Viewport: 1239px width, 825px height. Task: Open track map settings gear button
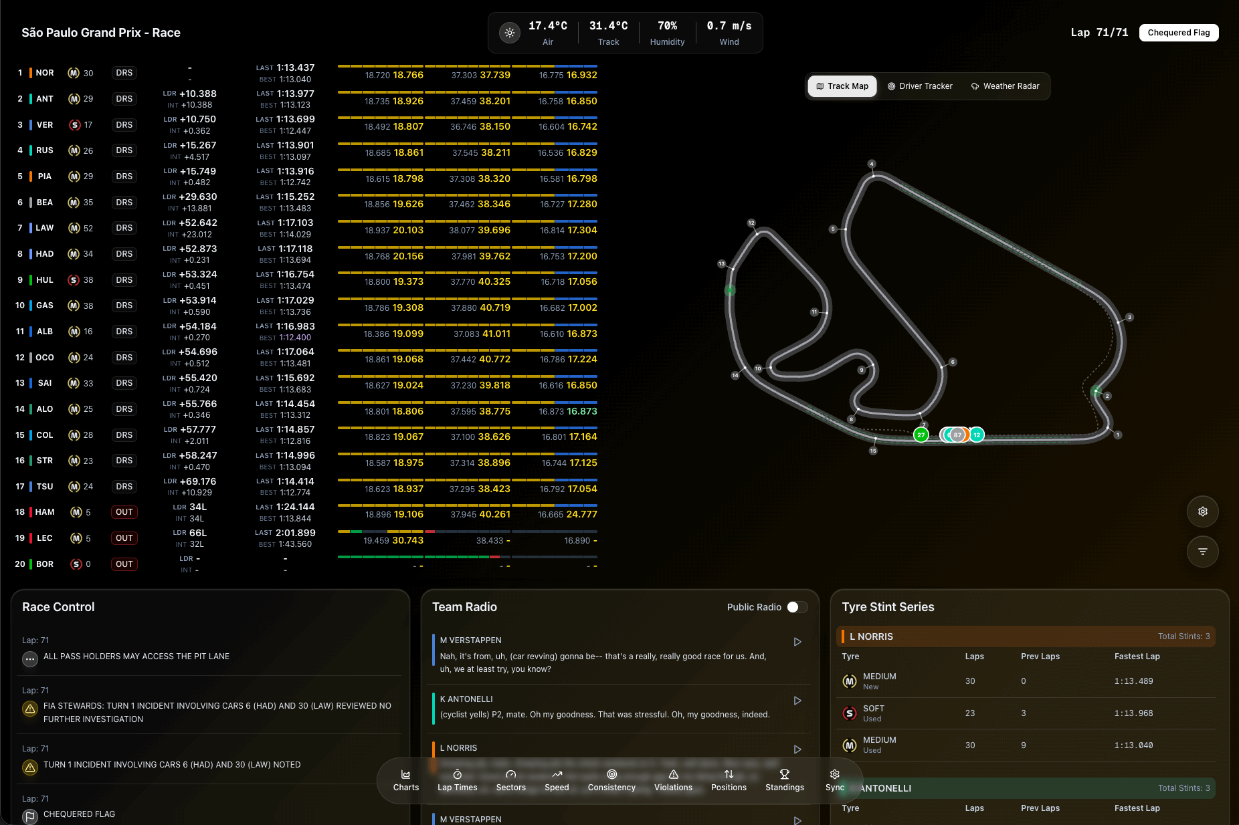point(1202,511)
